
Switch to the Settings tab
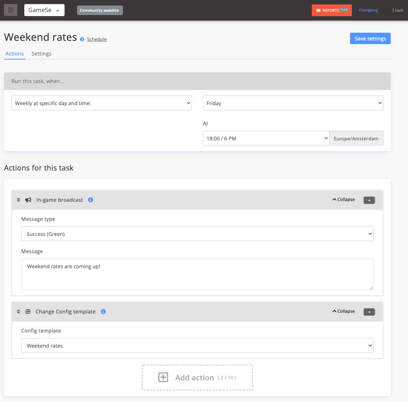click(x=41, y=54)
